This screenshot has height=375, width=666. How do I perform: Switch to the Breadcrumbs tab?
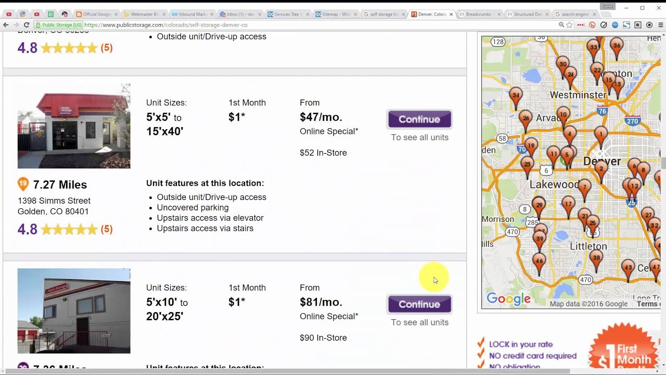pos(479,14)
